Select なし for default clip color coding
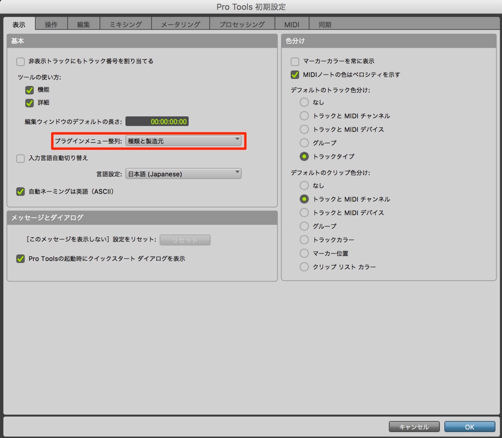This screenshot has width=502, height=438. click(x=304, y=185)
